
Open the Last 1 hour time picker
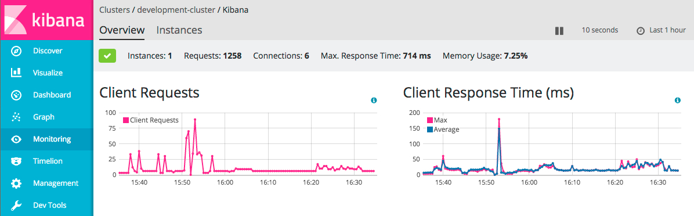click(667, 31)
